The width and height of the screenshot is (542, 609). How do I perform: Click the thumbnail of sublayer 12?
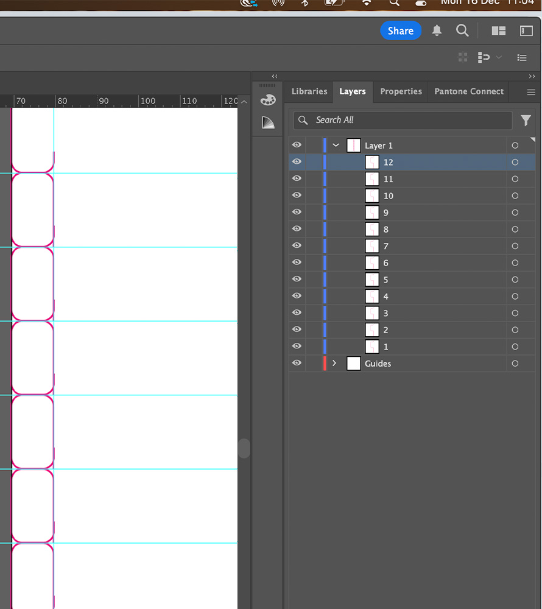click(x=372, y=162)
